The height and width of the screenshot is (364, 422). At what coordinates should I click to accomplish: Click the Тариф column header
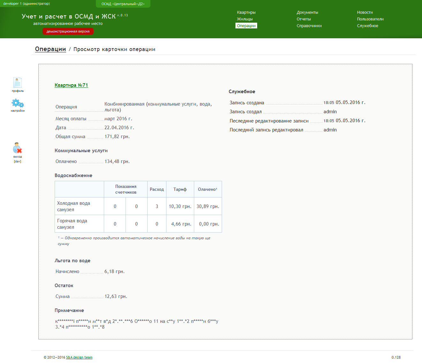(x=180, y=189)
